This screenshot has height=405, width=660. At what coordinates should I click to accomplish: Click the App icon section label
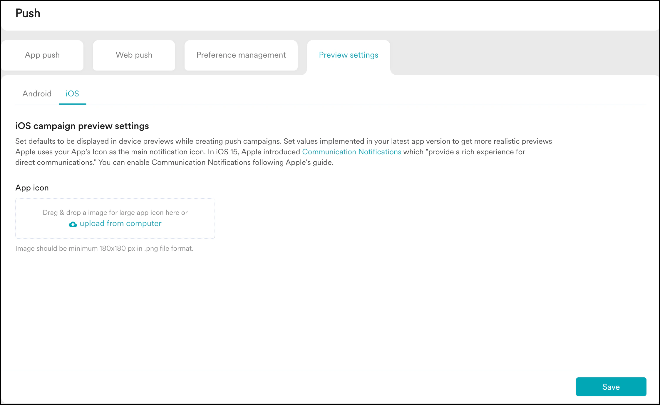32,188
